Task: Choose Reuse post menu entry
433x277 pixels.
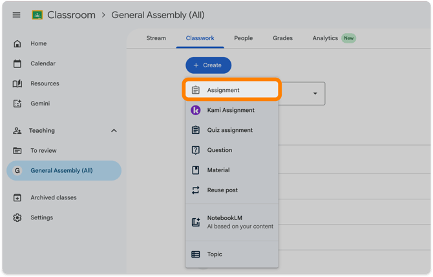Action: tap(232, 190)
